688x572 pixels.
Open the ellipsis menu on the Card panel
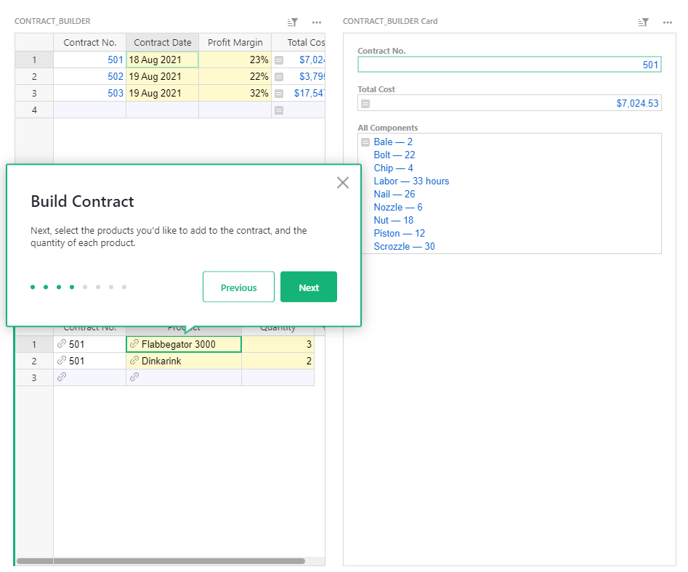click(x=667, y=22)
